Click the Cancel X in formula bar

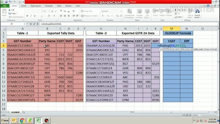point(31,24)
